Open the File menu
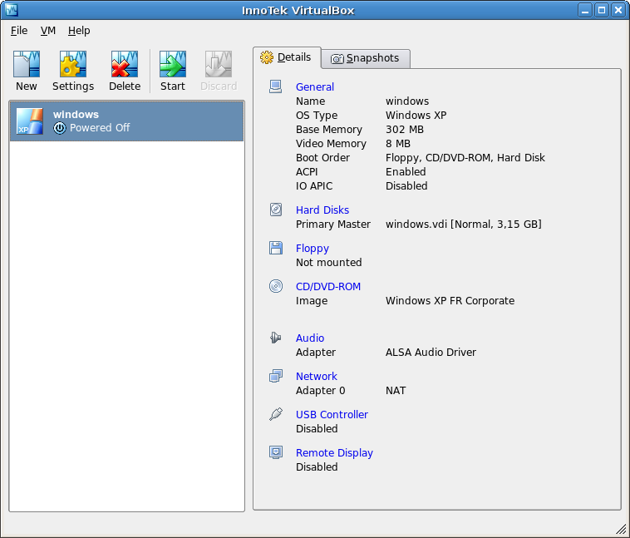 (x=19, y=31)
